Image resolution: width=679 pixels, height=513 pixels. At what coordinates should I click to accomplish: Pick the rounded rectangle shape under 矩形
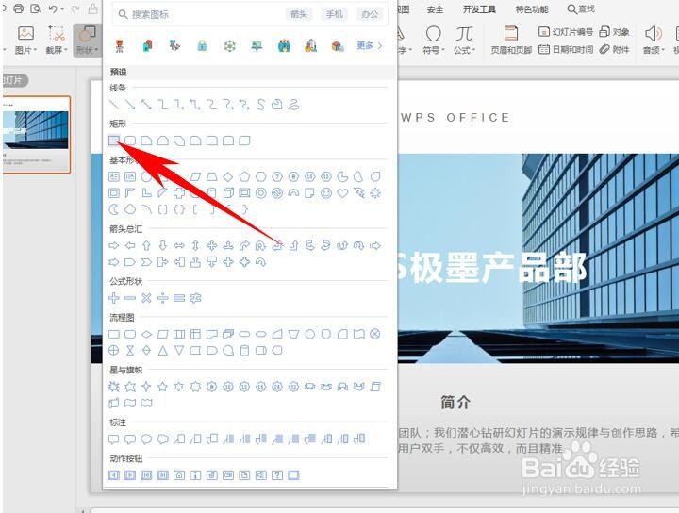(130, 141)
